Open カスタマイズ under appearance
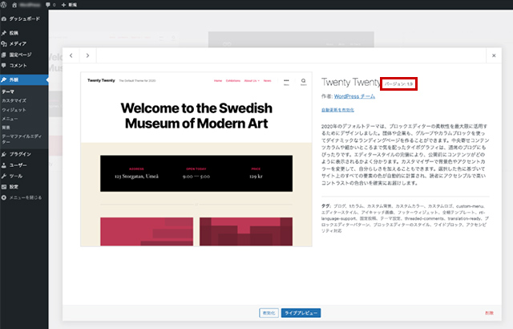 [x=14, y=101]
